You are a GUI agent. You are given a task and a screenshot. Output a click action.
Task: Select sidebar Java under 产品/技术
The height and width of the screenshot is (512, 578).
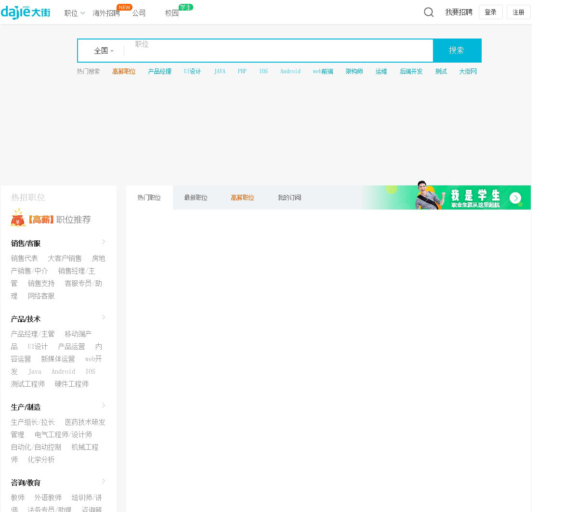[35, 371]
